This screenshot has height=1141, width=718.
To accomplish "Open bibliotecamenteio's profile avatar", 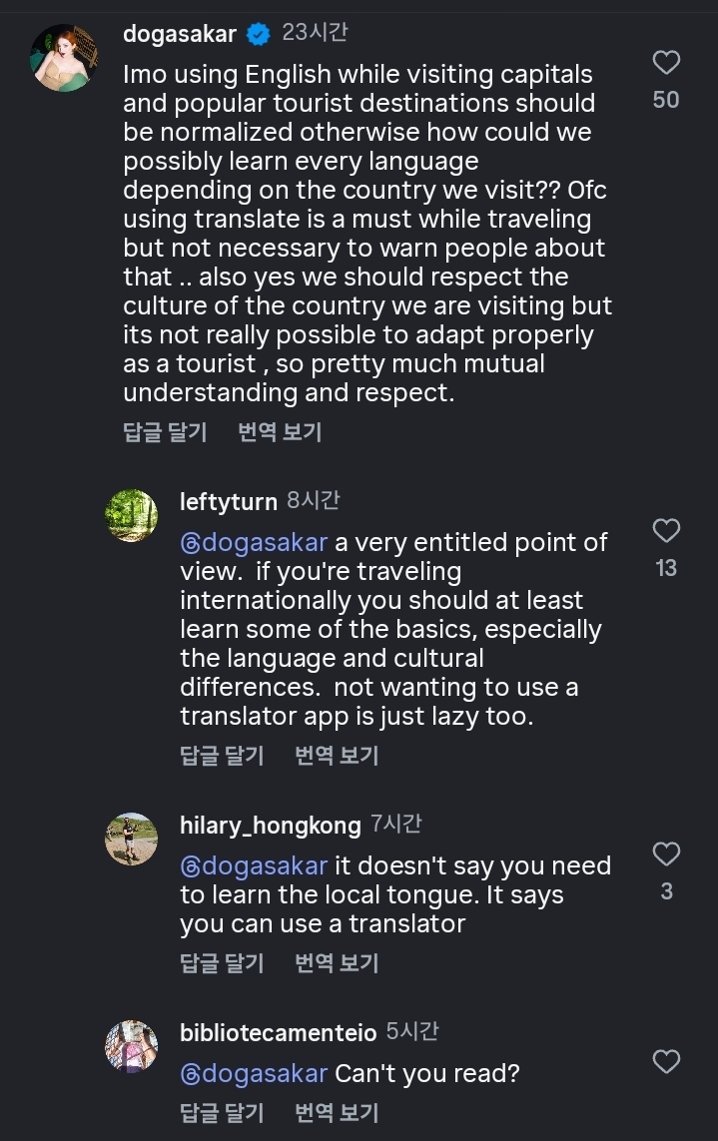I will point(131,1046).
